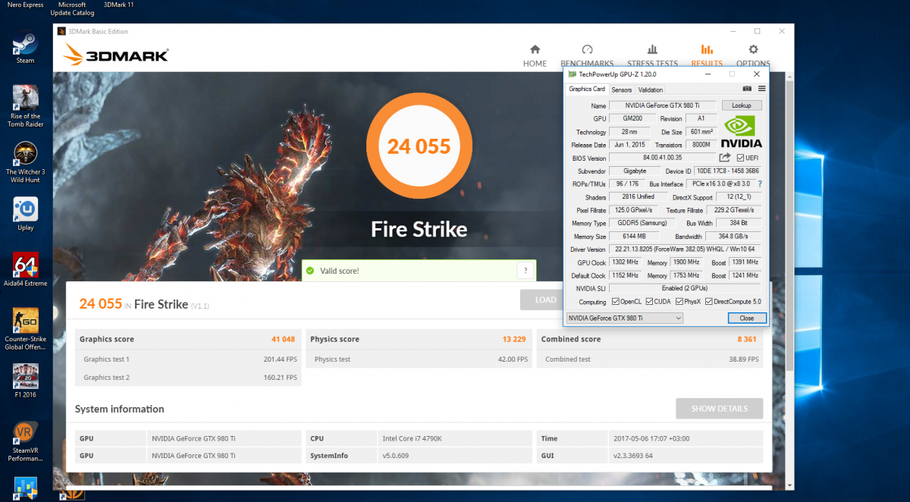
Task: Select the Graphics test 2 row 160.21 FPS
Action: 189,378
